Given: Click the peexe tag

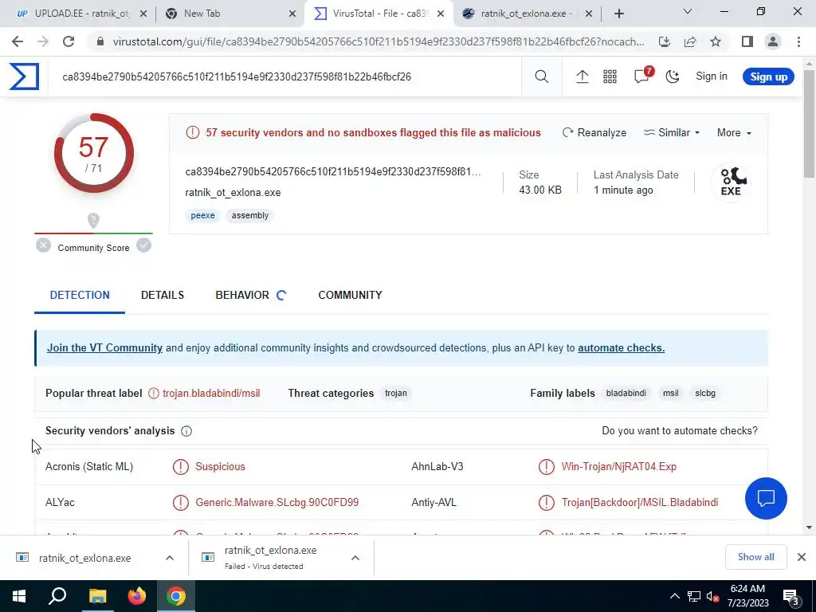Looking at the screenshot, I should coord(202,215).
